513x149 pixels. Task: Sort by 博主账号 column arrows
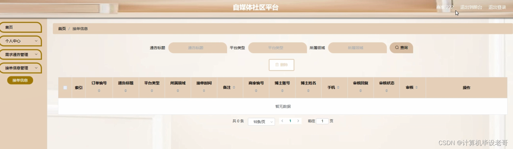282,91
